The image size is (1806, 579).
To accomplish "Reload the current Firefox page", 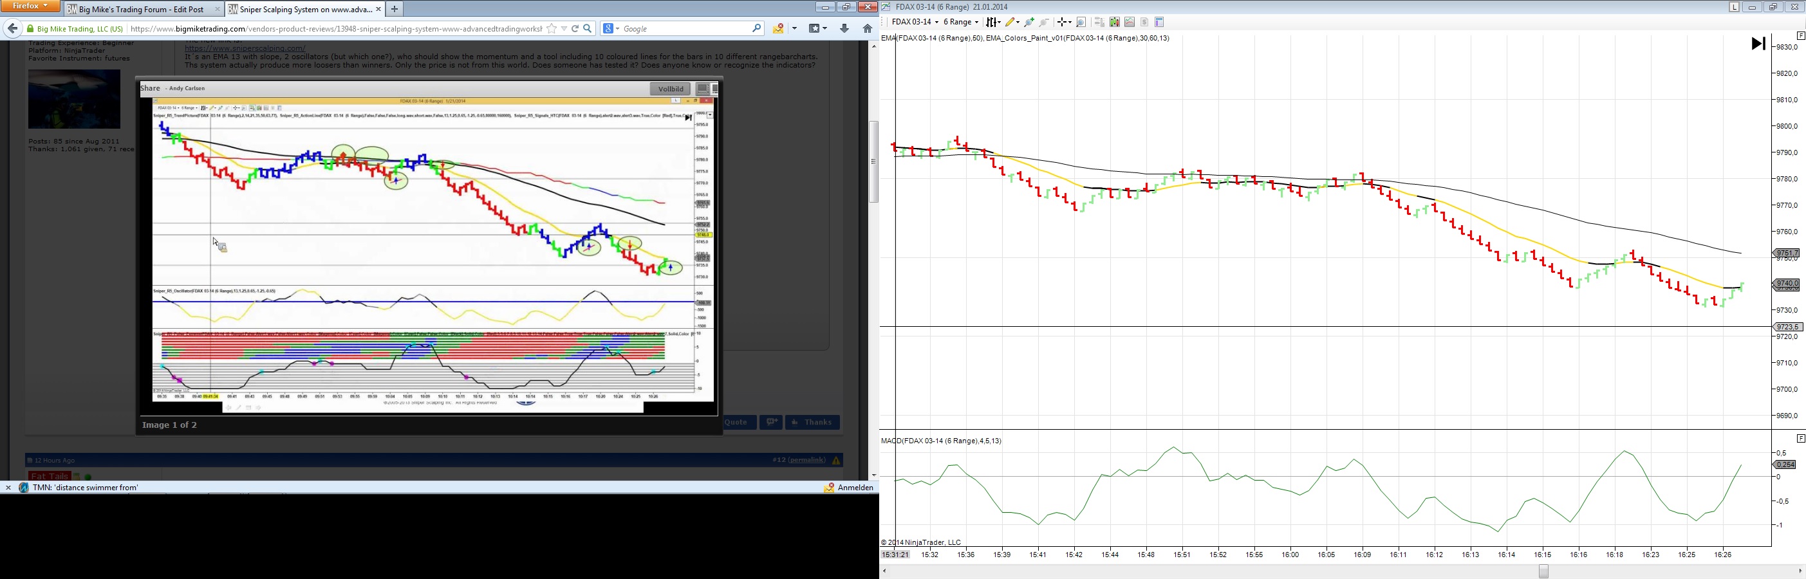I will pos(575,29).
